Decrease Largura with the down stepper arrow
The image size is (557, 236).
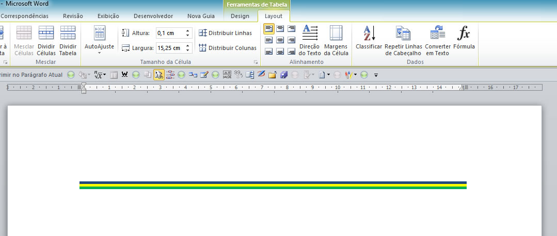click(187, 50)
